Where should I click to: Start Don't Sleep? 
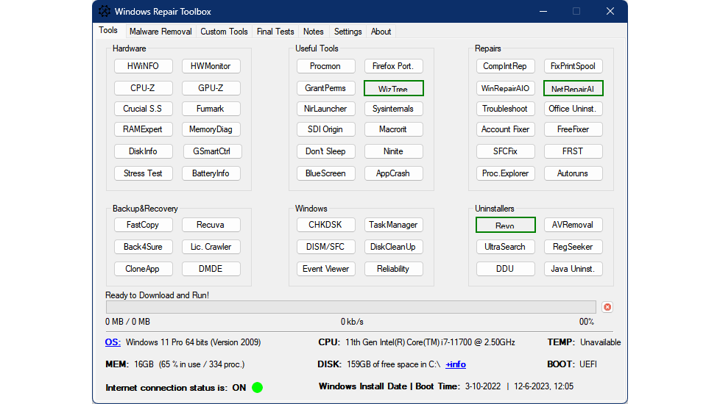(325, 151)
